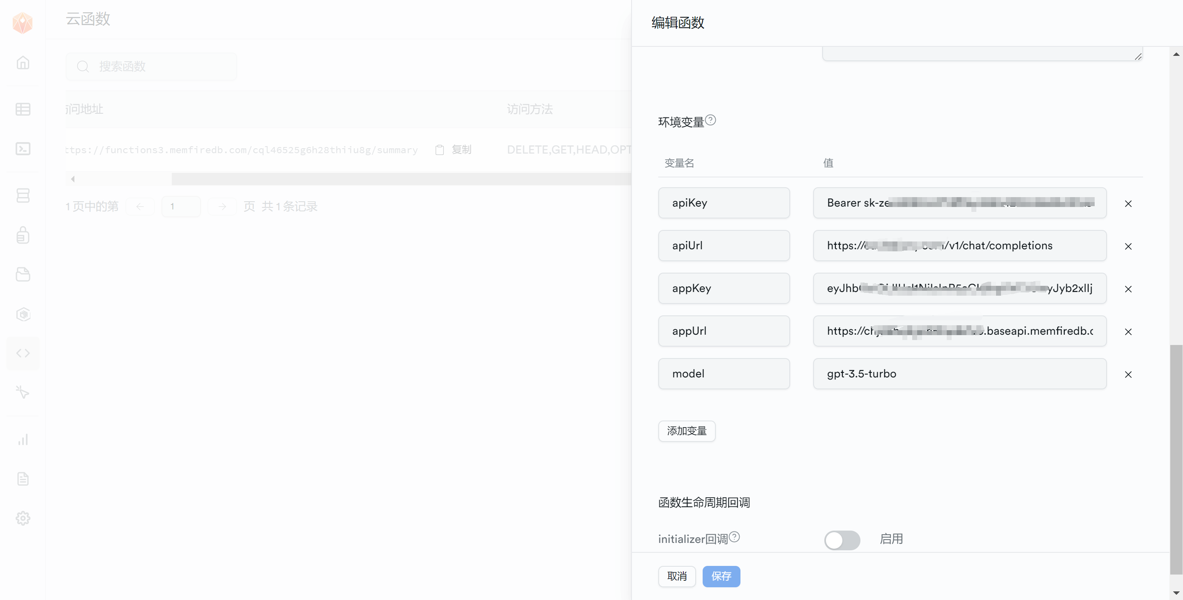Image resolution: width=1183 pixels, height=600 pixels.
Task: Click the 值 column header
Action: [x=828, y=163]
